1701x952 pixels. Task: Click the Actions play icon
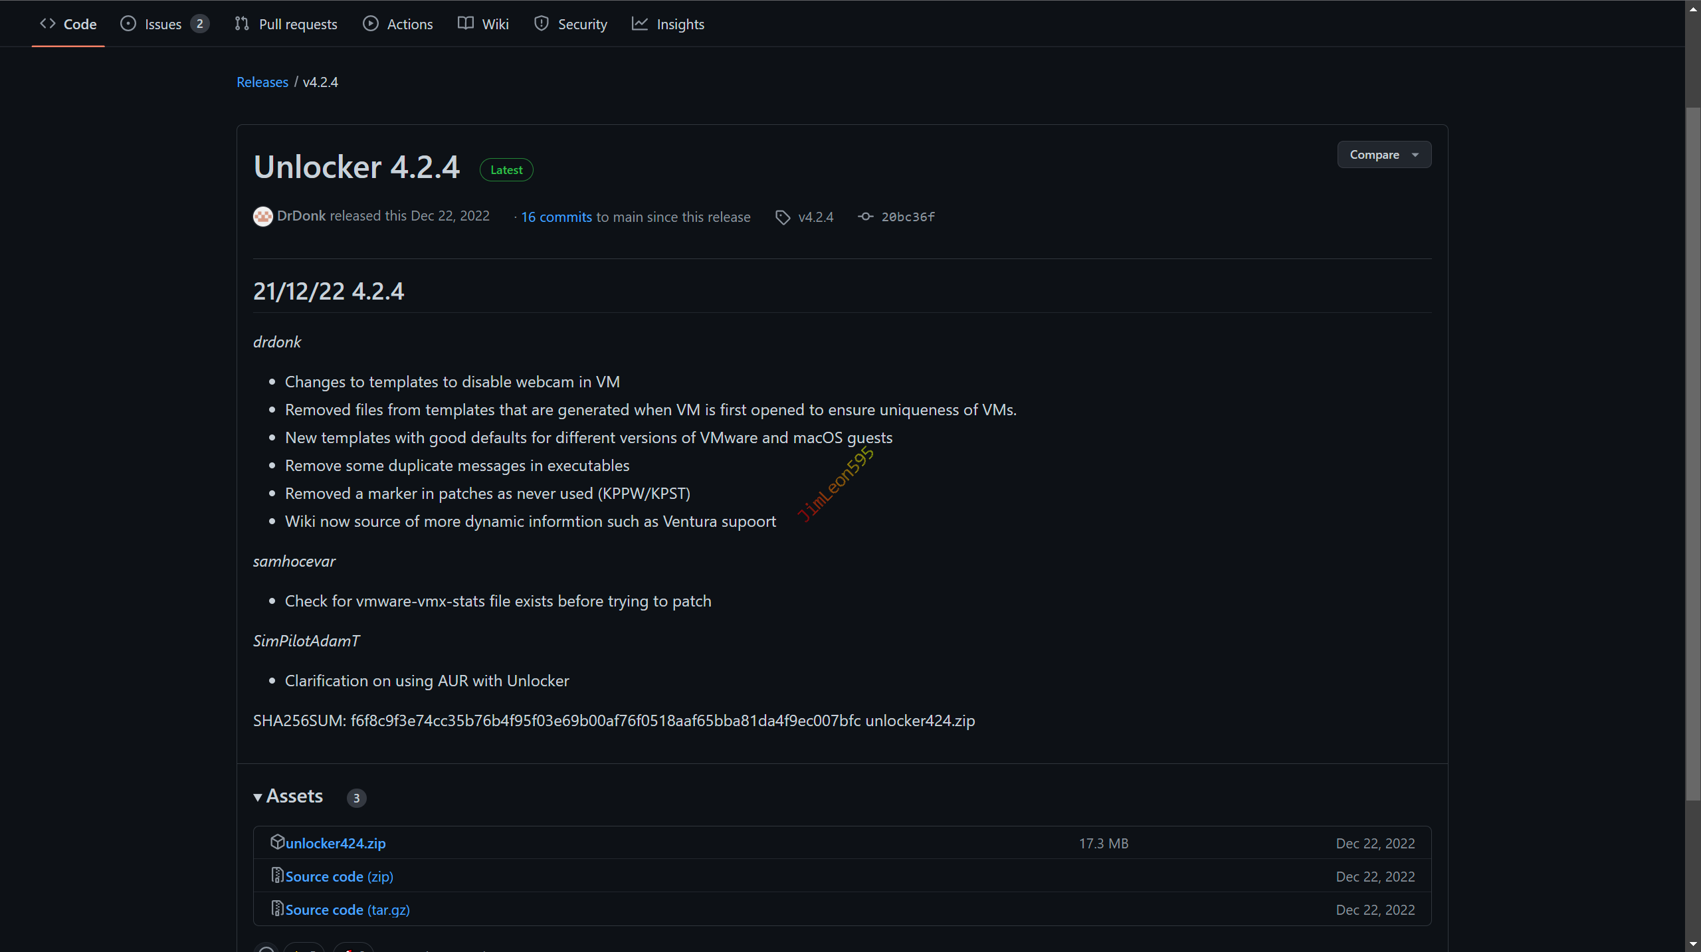[371, 24]
